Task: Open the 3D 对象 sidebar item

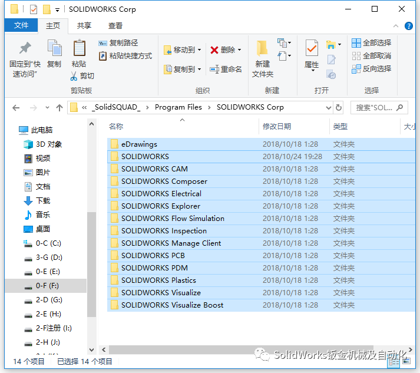Action: tap(42, 144)
